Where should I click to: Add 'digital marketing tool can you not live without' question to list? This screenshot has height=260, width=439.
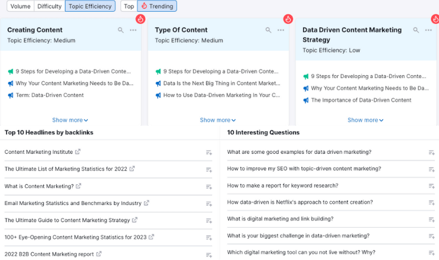tap(432, 253)
